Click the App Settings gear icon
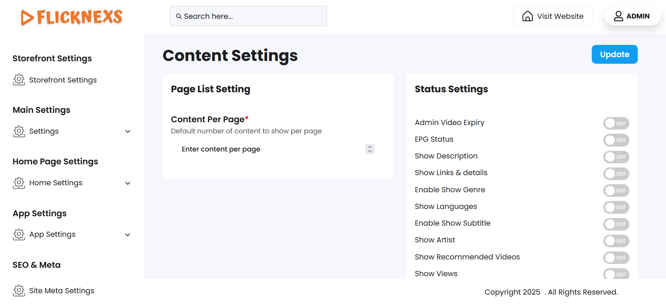Viewport: 666px width, 304px height. coord(19,234)
